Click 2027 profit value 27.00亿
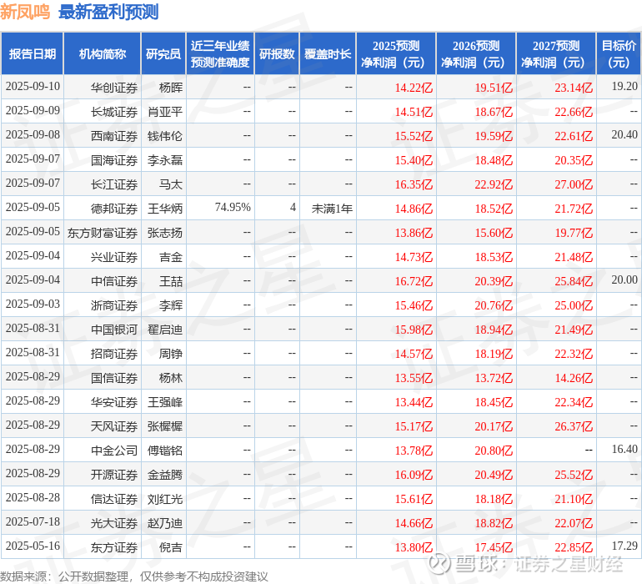 tap(574, 184)
